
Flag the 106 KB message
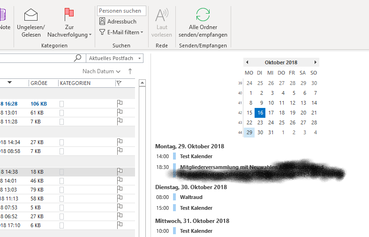tap(120, 104)
